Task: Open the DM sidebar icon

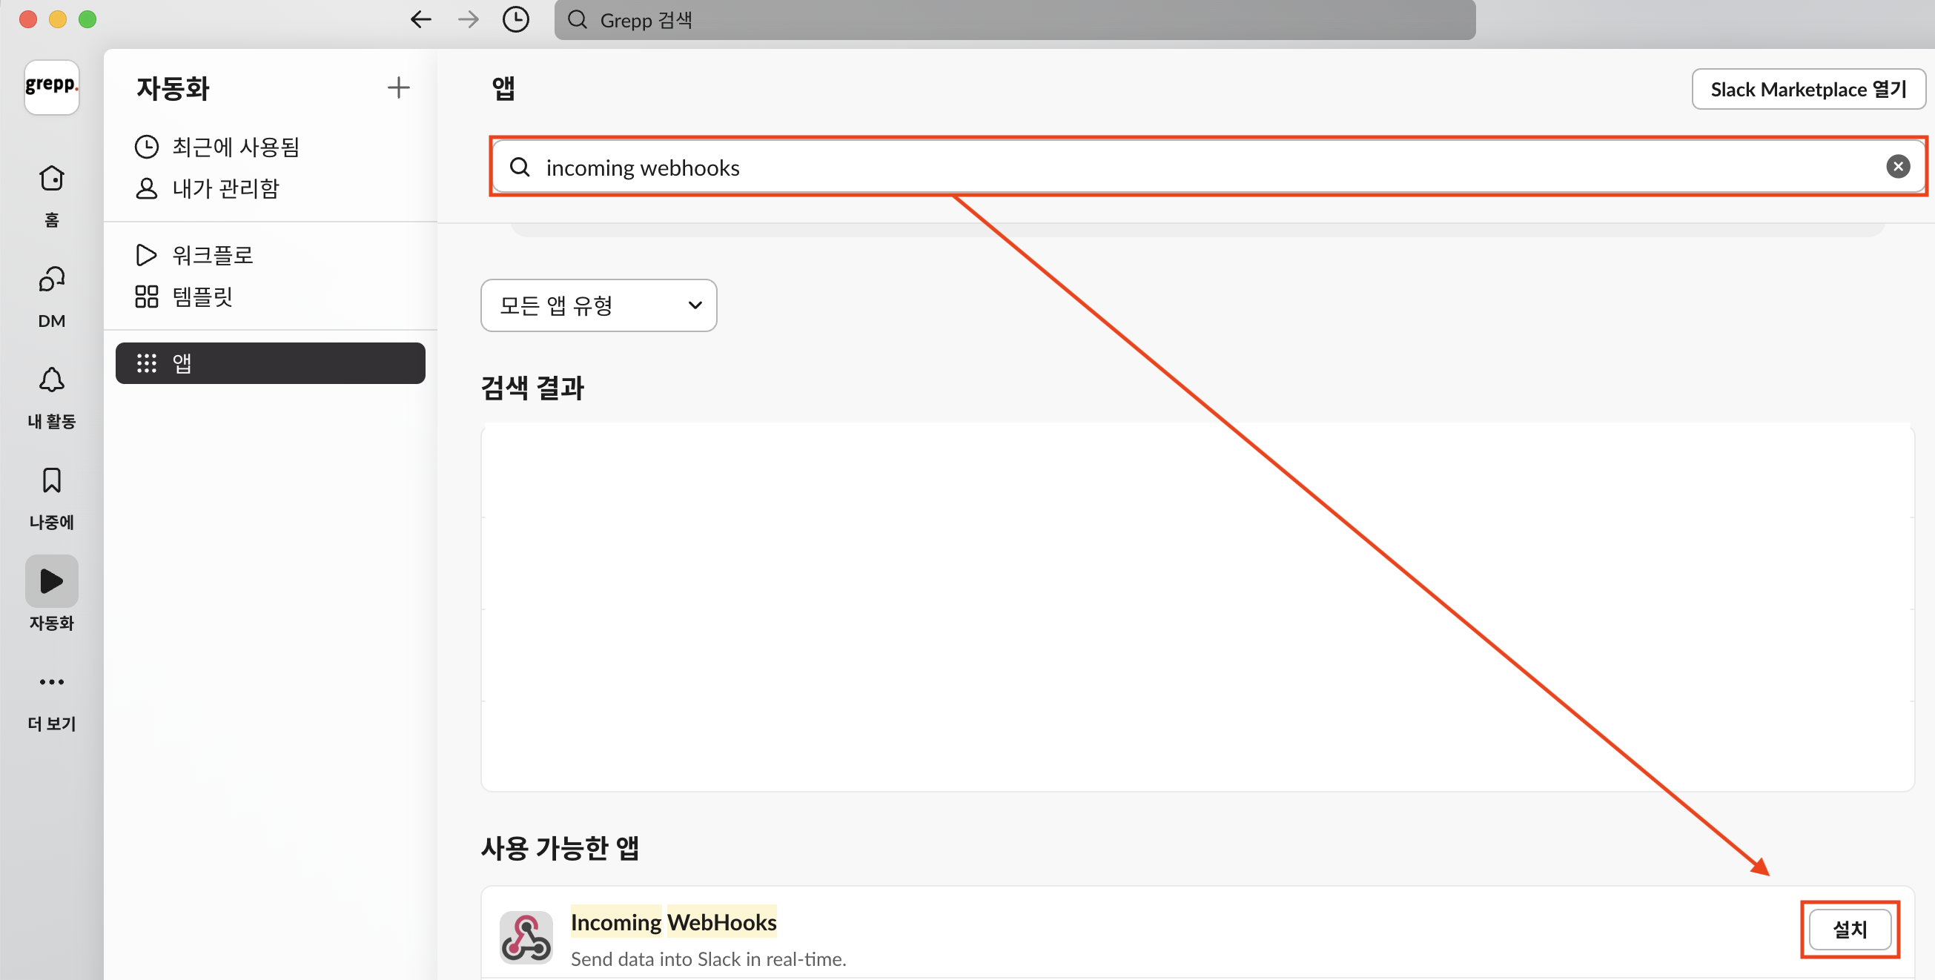Action: (51, 280)
